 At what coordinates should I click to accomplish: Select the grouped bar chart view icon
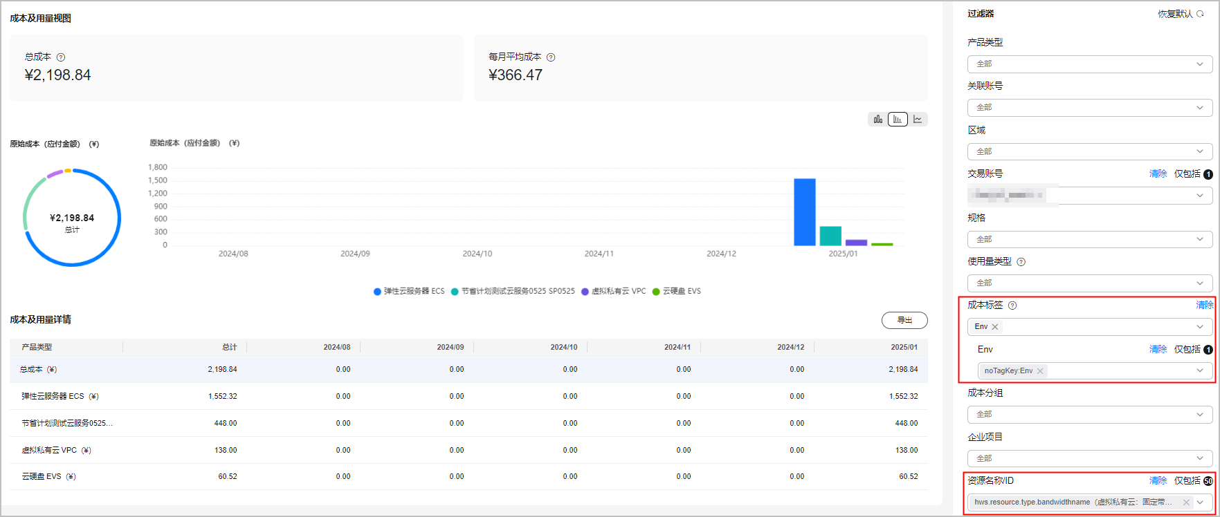tap(898, 120)
